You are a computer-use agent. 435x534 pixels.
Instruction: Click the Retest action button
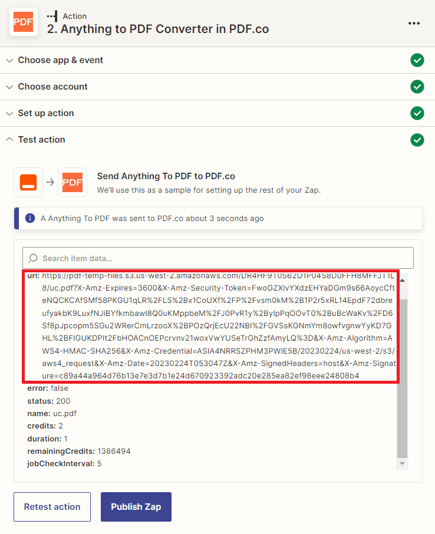coord(52,507)
